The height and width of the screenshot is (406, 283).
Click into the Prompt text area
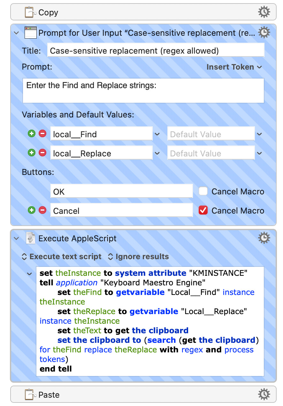click(x=143, y=91)
